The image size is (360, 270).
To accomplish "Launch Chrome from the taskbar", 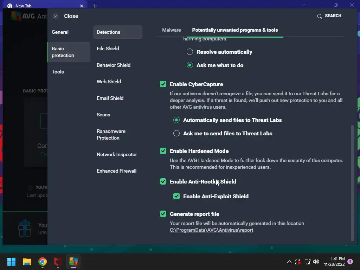I will (x=43, y=262).
